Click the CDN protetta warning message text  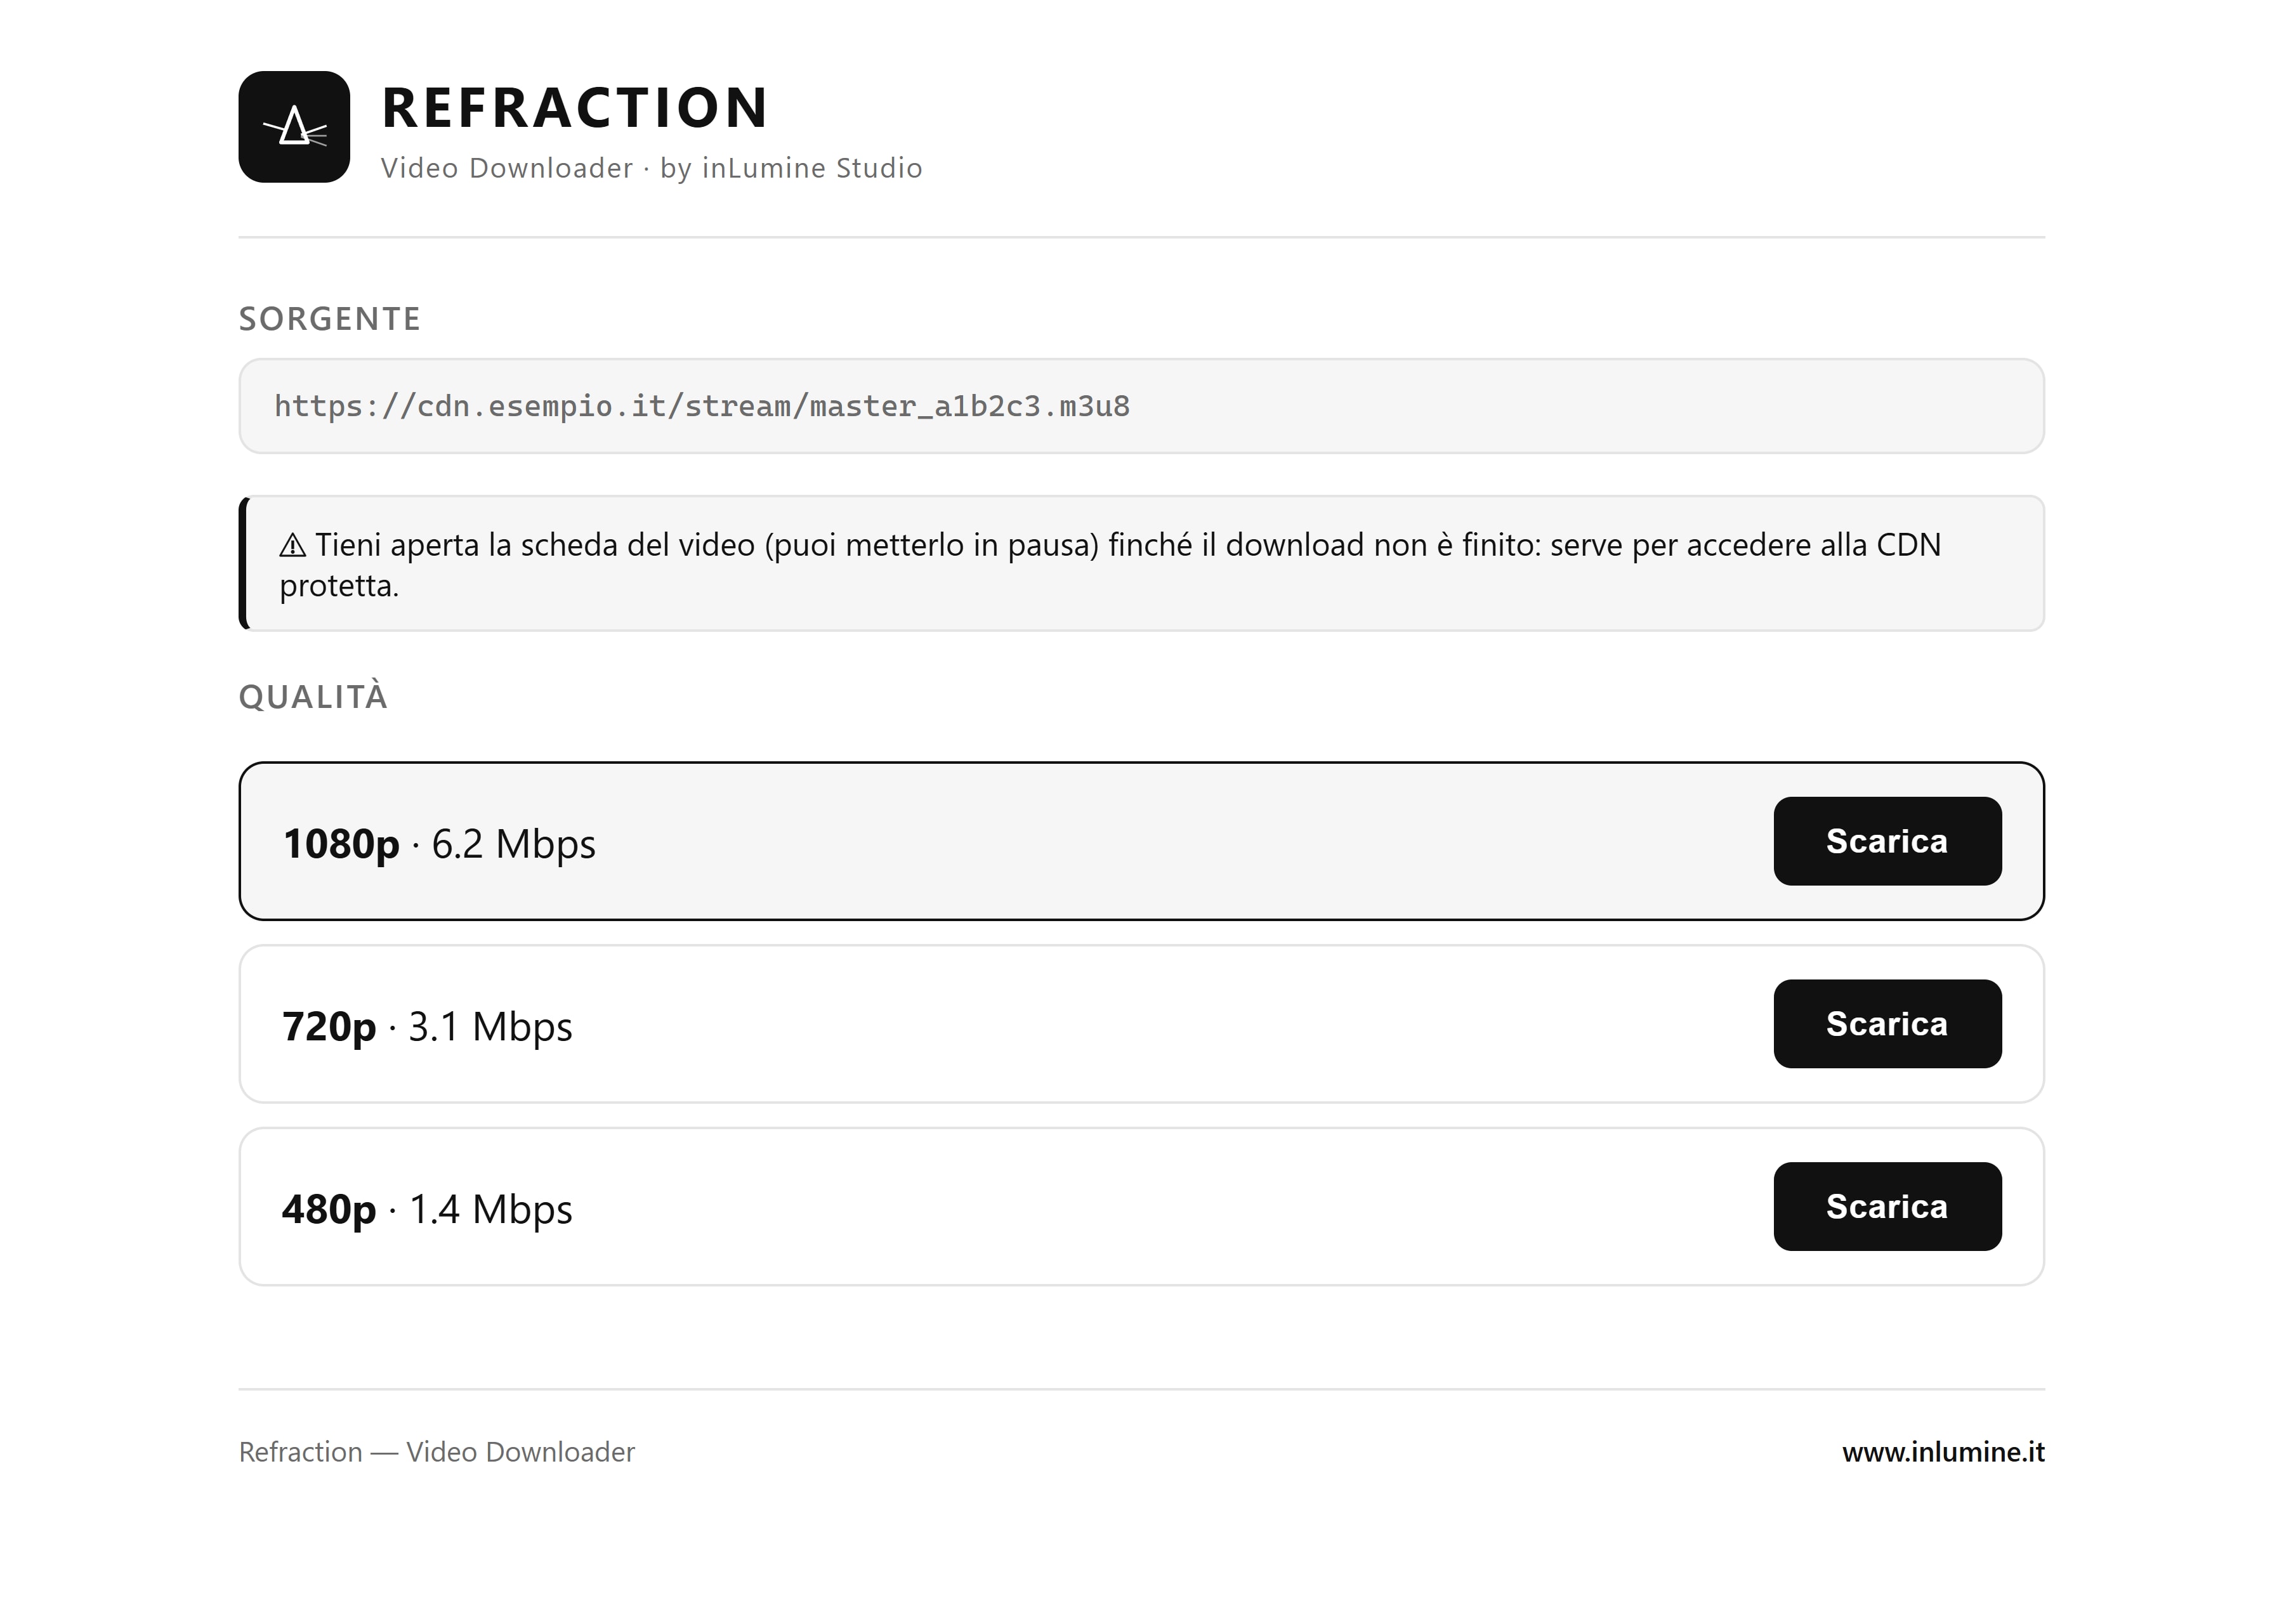click(x=1110, y=564)
